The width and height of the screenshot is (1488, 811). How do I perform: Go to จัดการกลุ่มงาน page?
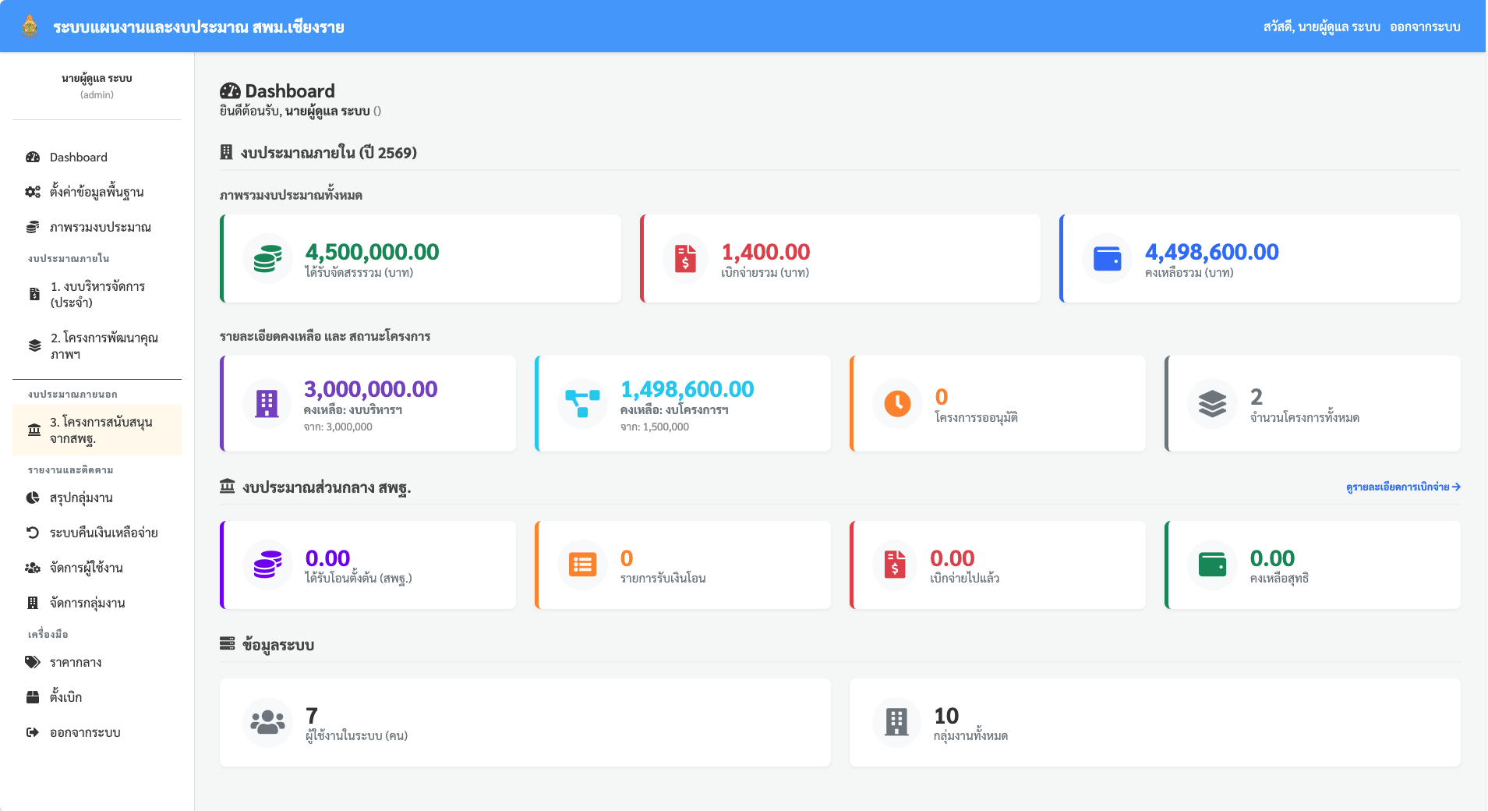(x=97, y=603)
